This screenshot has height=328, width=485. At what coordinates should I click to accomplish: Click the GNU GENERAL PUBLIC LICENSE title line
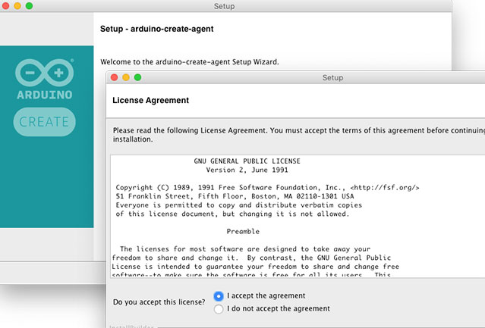[247, 161]
